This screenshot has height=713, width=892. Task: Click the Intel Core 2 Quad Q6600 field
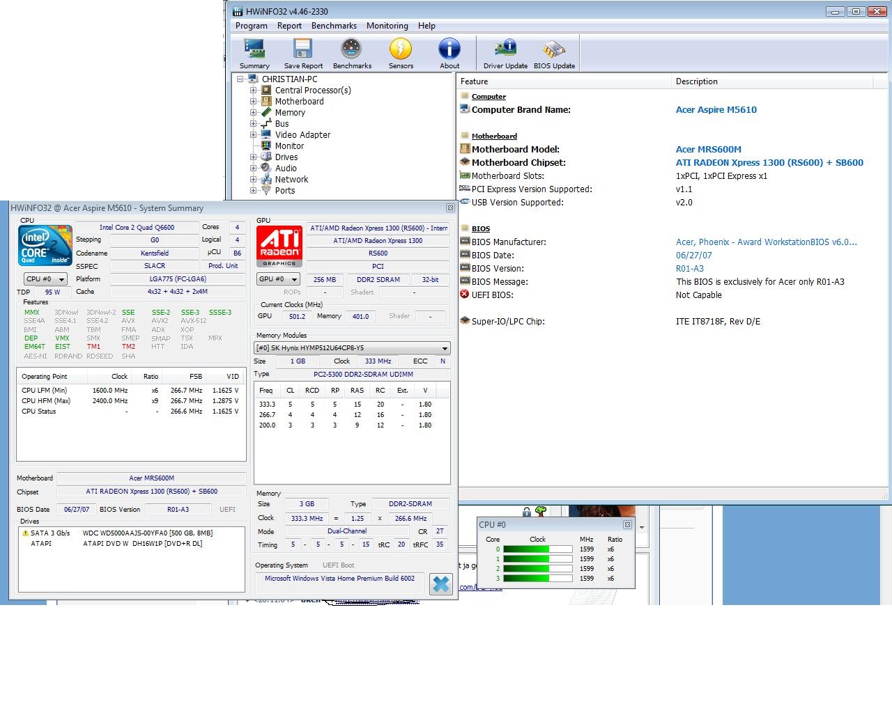click(x=137, y=227)
